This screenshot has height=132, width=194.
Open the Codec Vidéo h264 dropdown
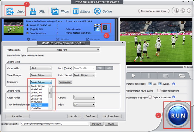click(41, 68)
